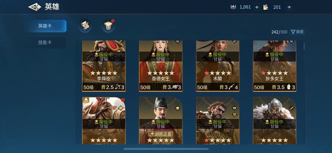Select the 李舜臣 hero card
Image resolution: width=332 pixels, height=153 pixels.
pos(104,66)
